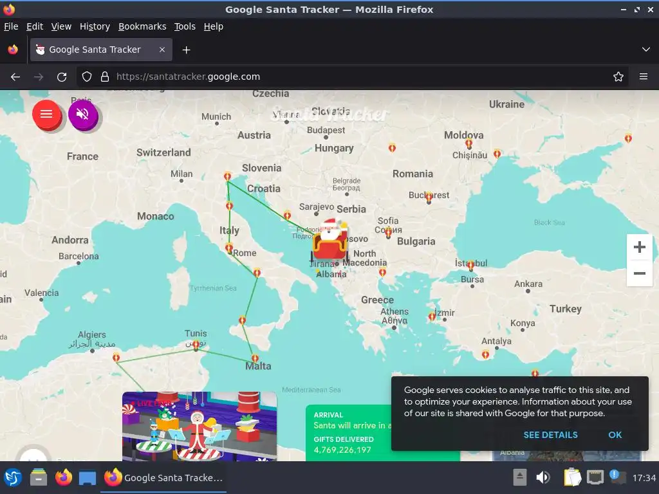Show site security padlock info
659x494 pixels.
pos(105,77)
